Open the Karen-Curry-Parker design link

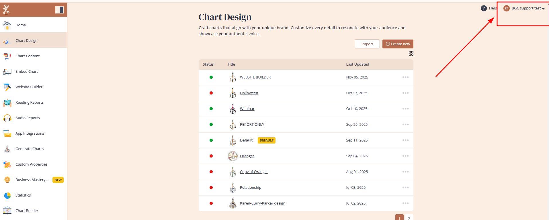point(262,203)
